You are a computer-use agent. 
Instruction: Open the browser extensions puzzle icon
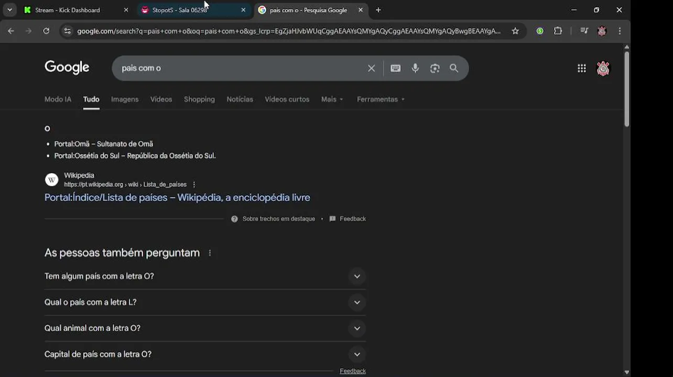click(x=558, y=31)
